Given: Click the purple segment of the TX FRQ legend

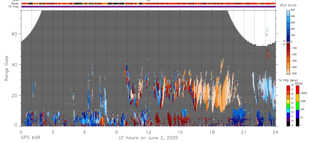Looking at the screenshot, I should point(288,119).
